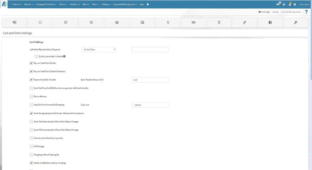
Task: Open the credit card icon tab
Action: point(142,22)
